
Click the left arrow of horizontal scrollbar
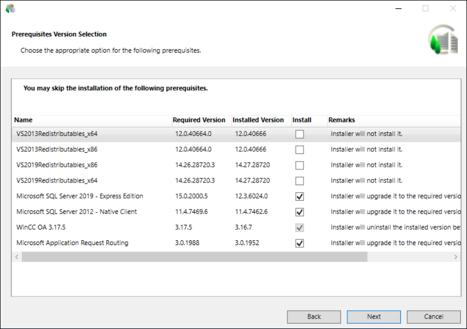17,257
